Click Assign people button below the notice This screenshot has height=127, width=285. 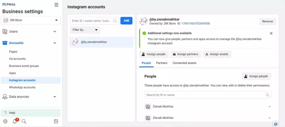point(154,54)
